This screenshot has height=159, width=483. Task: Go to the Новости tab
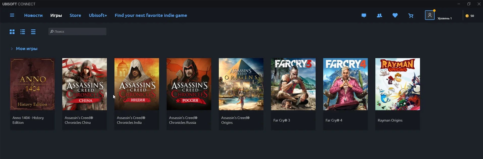(33, 15)
